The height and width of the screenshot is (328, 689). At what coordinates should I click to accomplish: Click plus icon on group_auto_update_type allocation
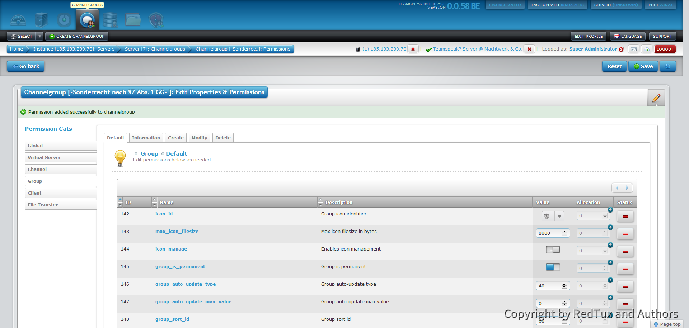point(610,280)
